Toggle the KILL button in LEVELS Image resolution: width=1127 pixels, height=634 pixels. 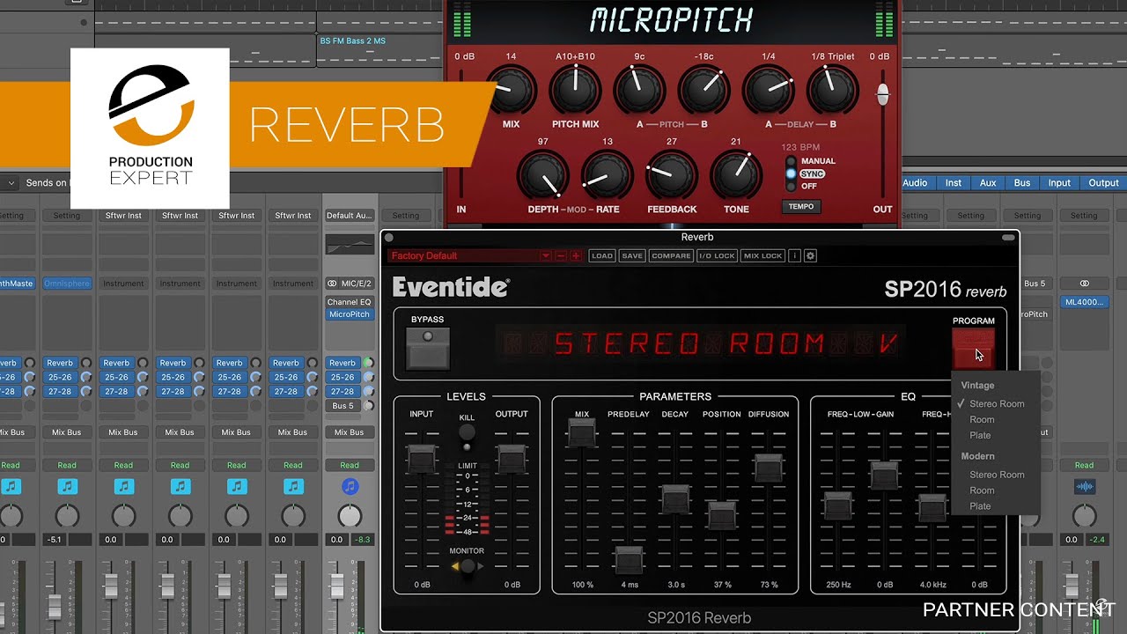pos(467,432)
